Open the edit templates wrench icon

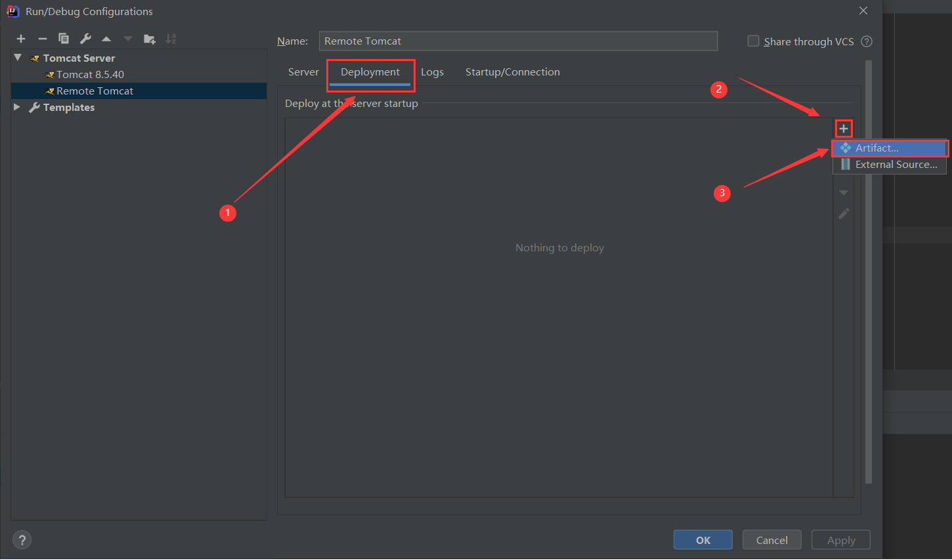(85, 39)
